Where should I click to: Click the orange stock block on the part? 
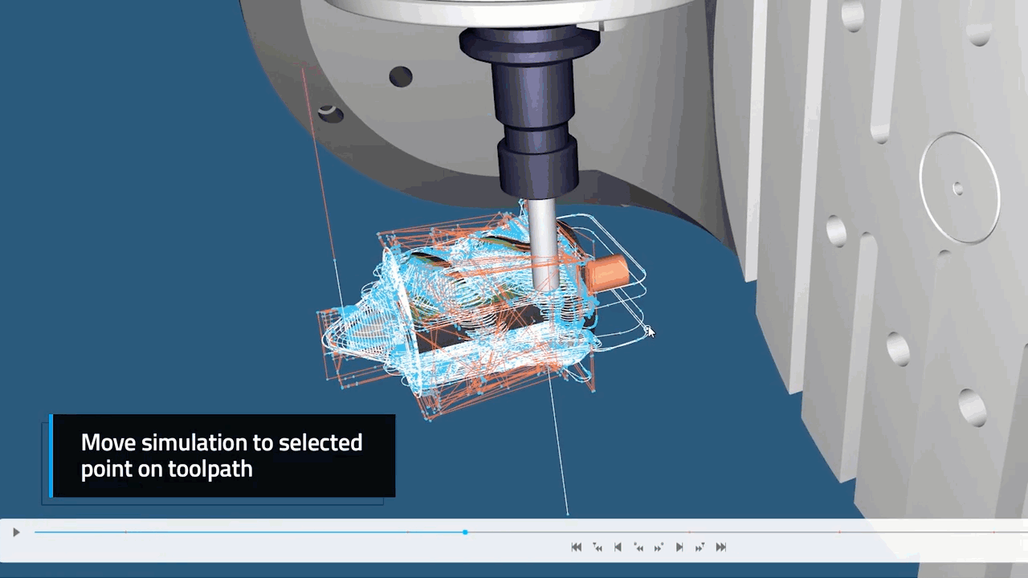[607, 273]
